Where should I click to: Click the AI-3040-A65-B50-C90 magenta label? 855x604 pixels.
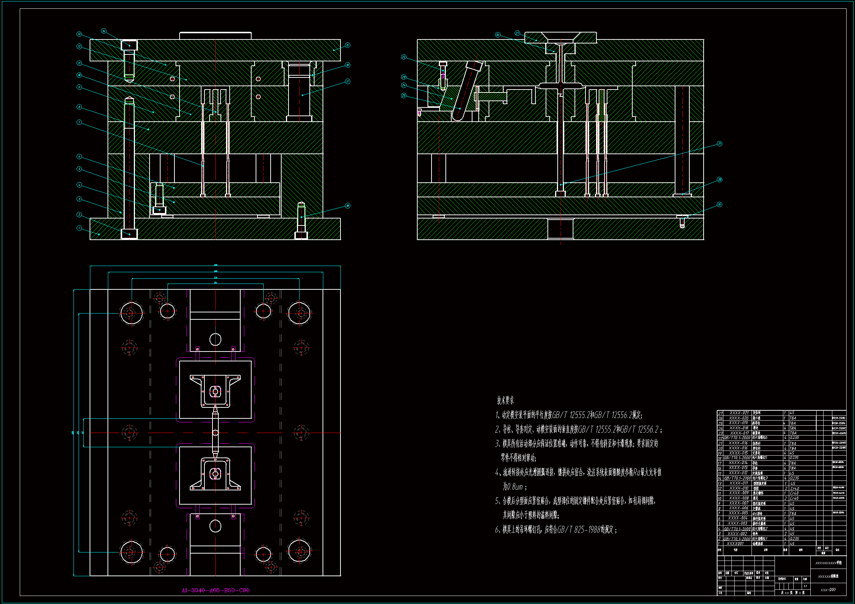coord(215,590)
